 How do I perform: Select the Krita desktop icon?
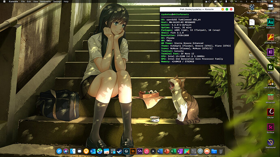pos(271,68)
